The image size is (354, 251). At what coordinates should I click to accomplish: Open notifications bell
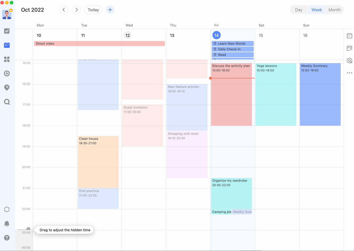pyautogui.click(x=7, y=223)
